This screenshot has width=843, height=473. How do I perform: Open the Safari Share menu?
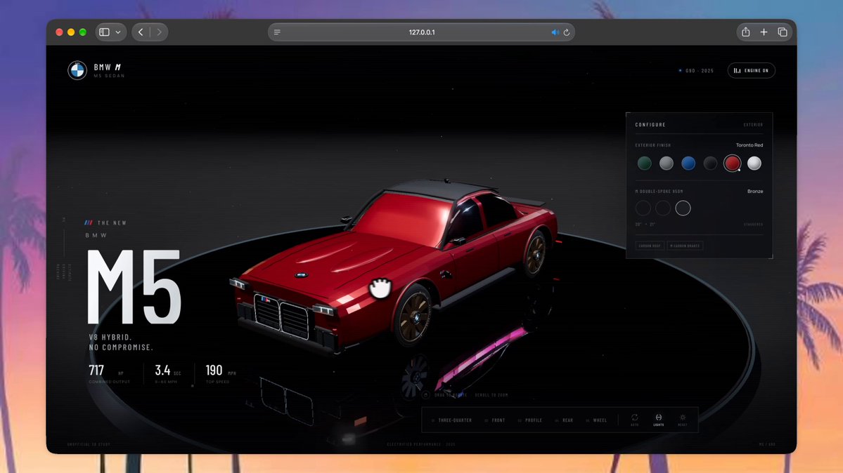746,32
